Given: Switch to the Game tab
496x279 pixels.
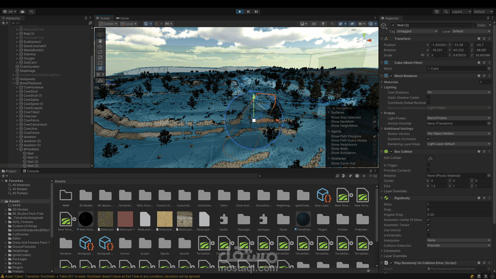Looking at the screenshot, I should point(122,18).
